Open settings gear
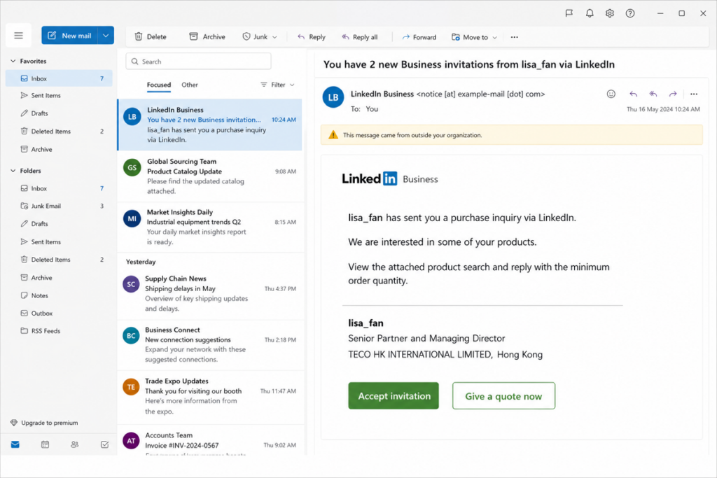Viewport: 717px width, 478px height. point(610,13)
